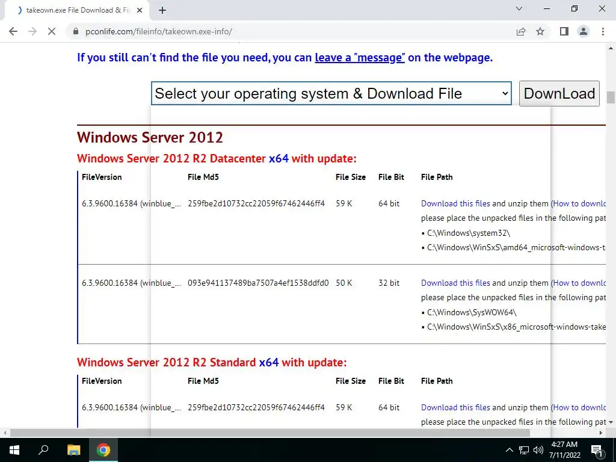Open the Chrome side panel
616x462 pixels.
[x=564, y=31]
